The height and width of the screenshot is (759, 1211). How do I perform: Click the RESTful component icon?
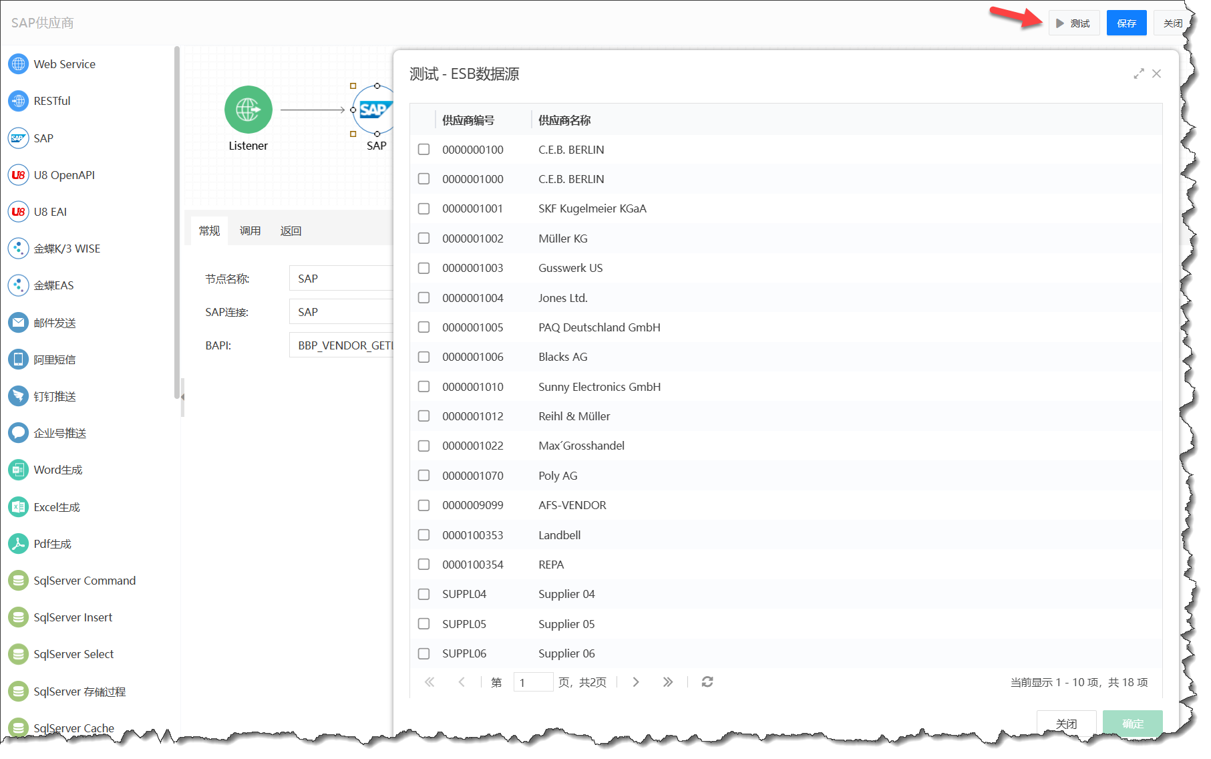[18, 101]
